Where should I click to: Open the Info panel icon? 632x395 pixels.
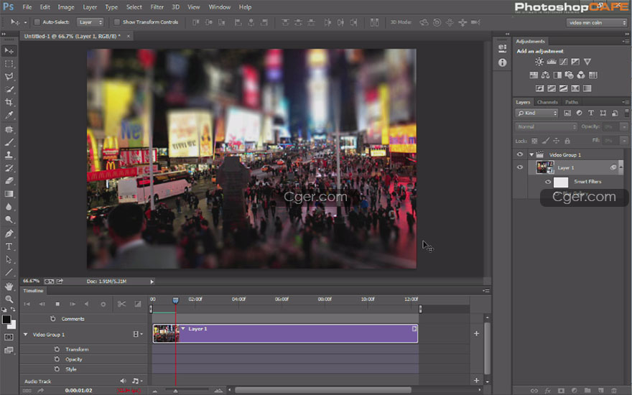point(502,62)
